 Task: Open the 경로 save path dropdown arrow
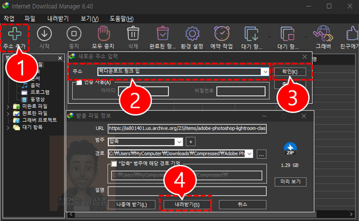click(x=249, y=154)
